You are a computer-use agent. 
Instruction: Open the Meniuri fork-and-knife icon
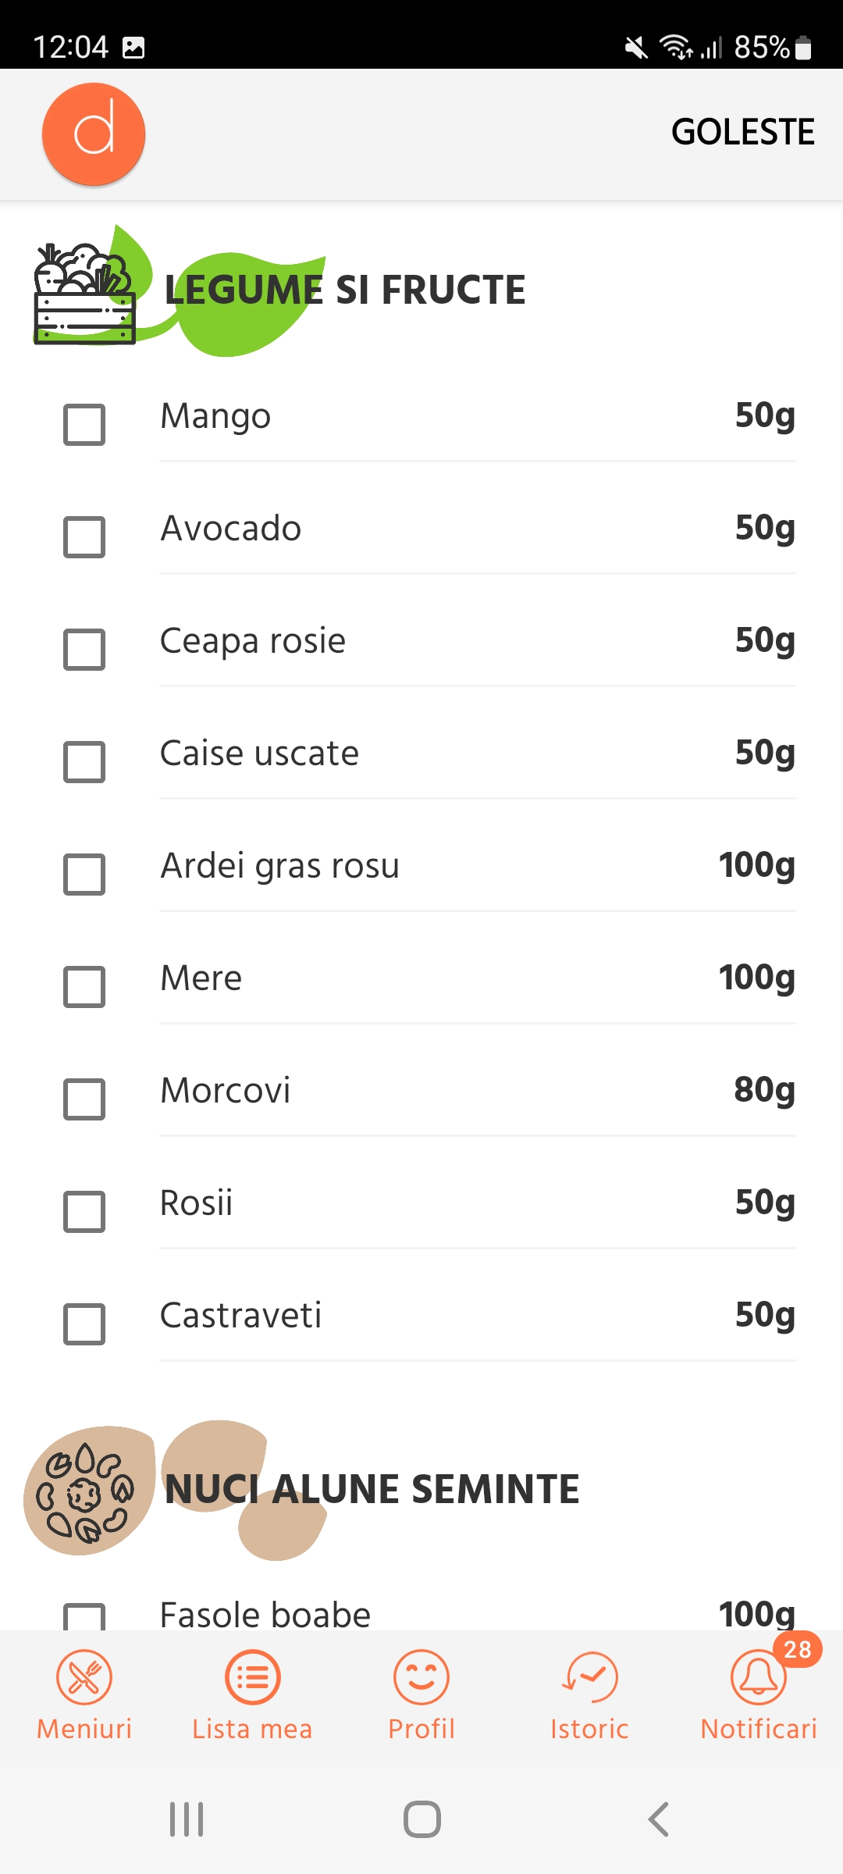(x=84, y=1677)
